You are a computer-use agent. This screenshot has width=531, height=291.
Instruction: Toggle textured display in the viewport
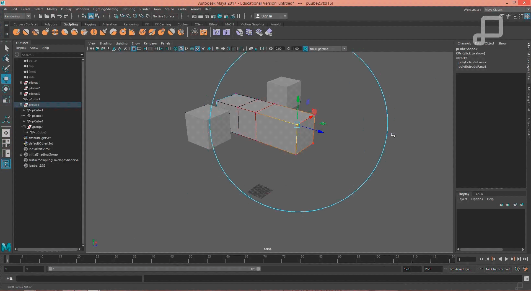coord(198,49)
